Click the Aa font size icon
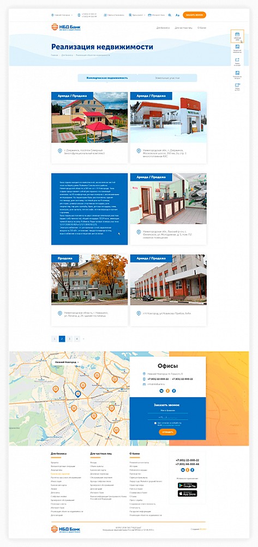This screenshot has height=547, width=258. point(177,15)
